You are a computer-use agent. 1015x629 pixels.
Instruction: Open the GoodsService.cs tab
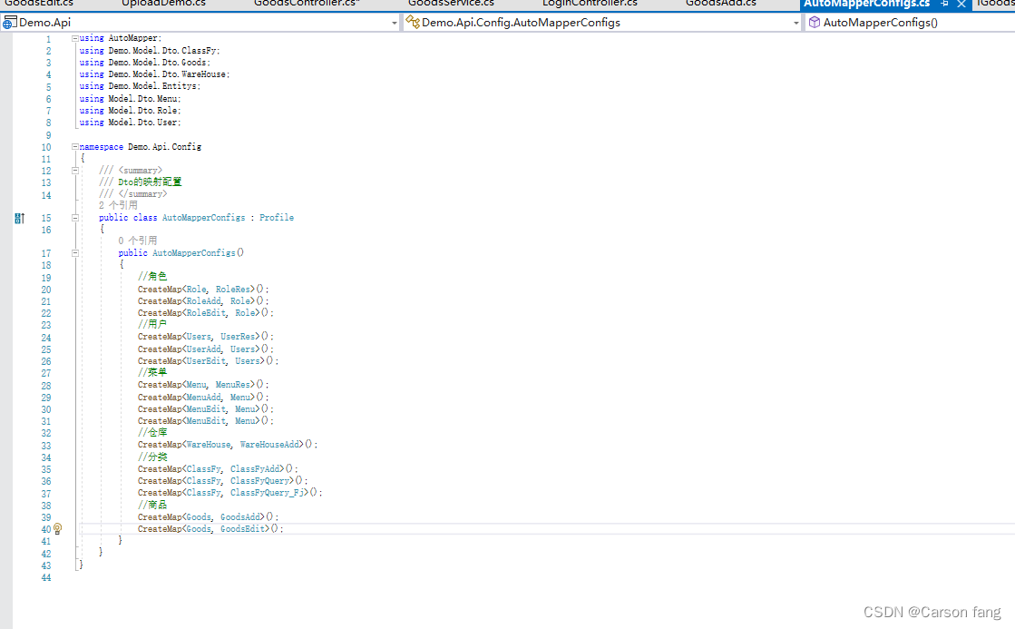(451, 4)
